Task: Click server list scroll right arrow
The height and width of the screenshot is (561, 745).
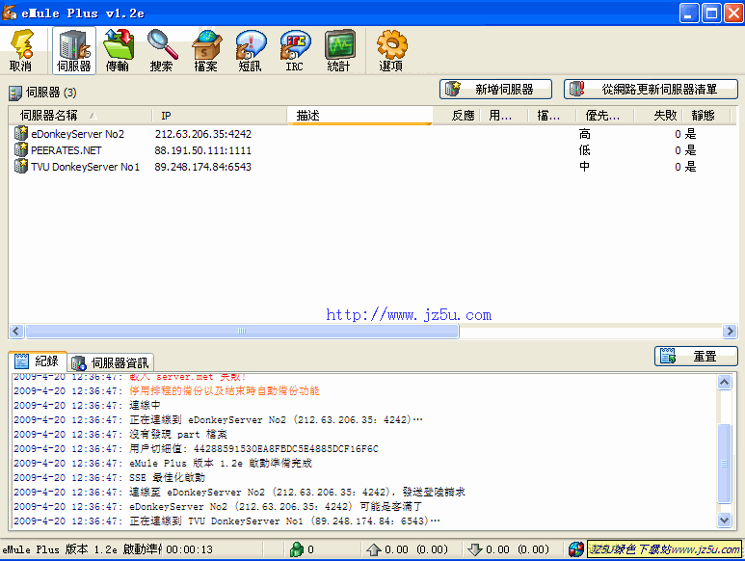Action: [730, 331]
